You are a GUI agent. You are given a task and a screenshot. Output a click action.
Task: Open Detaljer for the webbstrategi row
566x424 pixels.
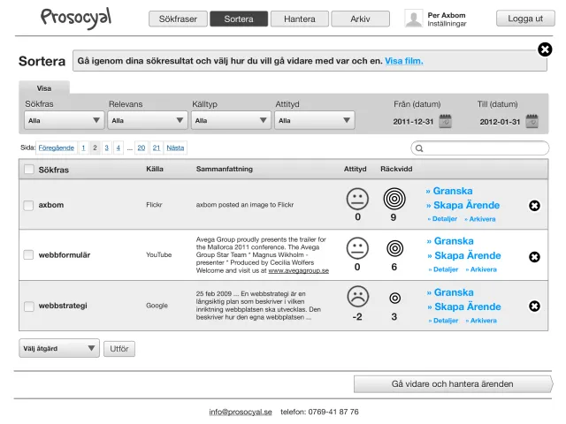[x=443, y=321]
